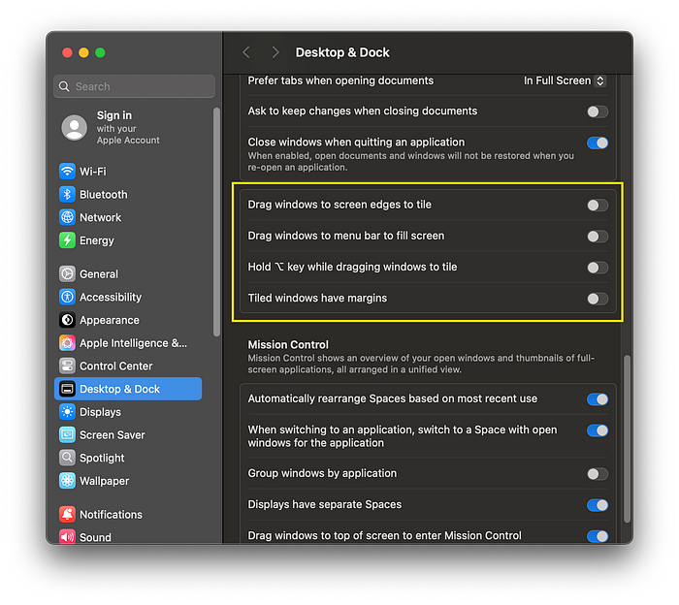Image resolution: width=679 pixels, height=605 pixels.
Task: Enable Drag windows to menu bar to fill screen
Action: pos(598,237)
